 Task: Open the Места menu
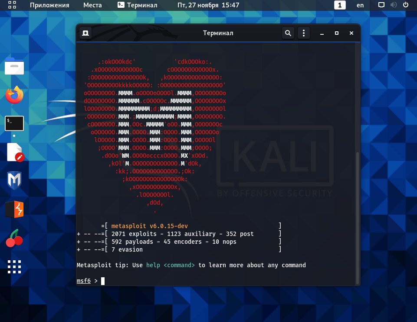(92, 5)
